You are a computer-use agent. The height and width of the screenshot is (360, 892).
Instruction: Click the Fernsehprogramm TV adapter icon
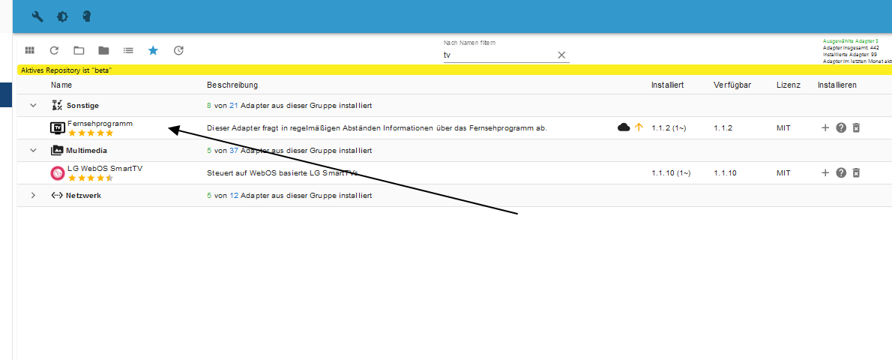58,127
